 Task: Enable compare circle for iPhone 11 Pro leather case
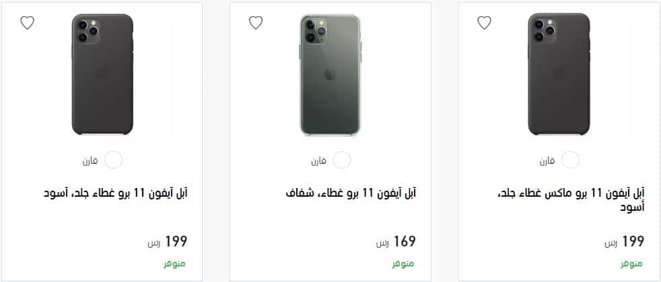[x=113, y=160]
